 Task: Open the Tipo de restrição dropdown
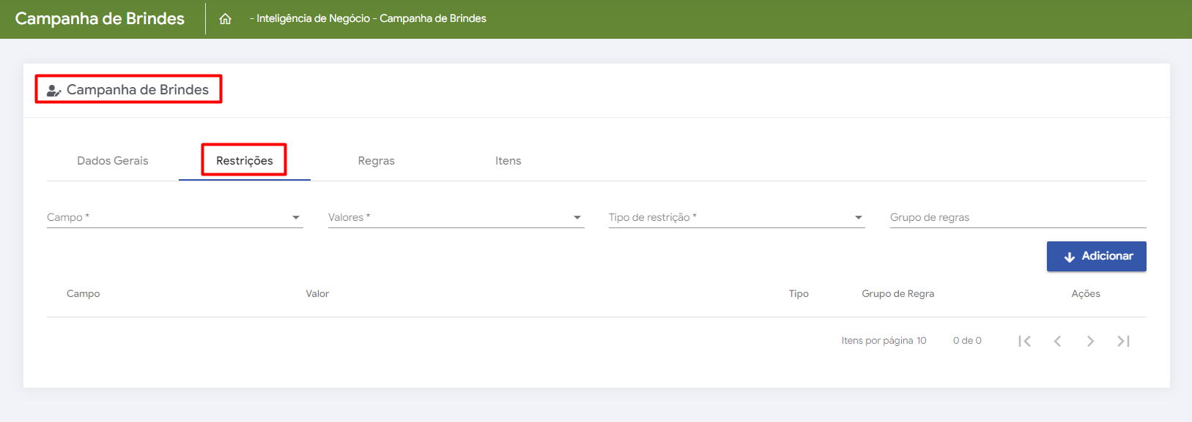click(736, 217)
